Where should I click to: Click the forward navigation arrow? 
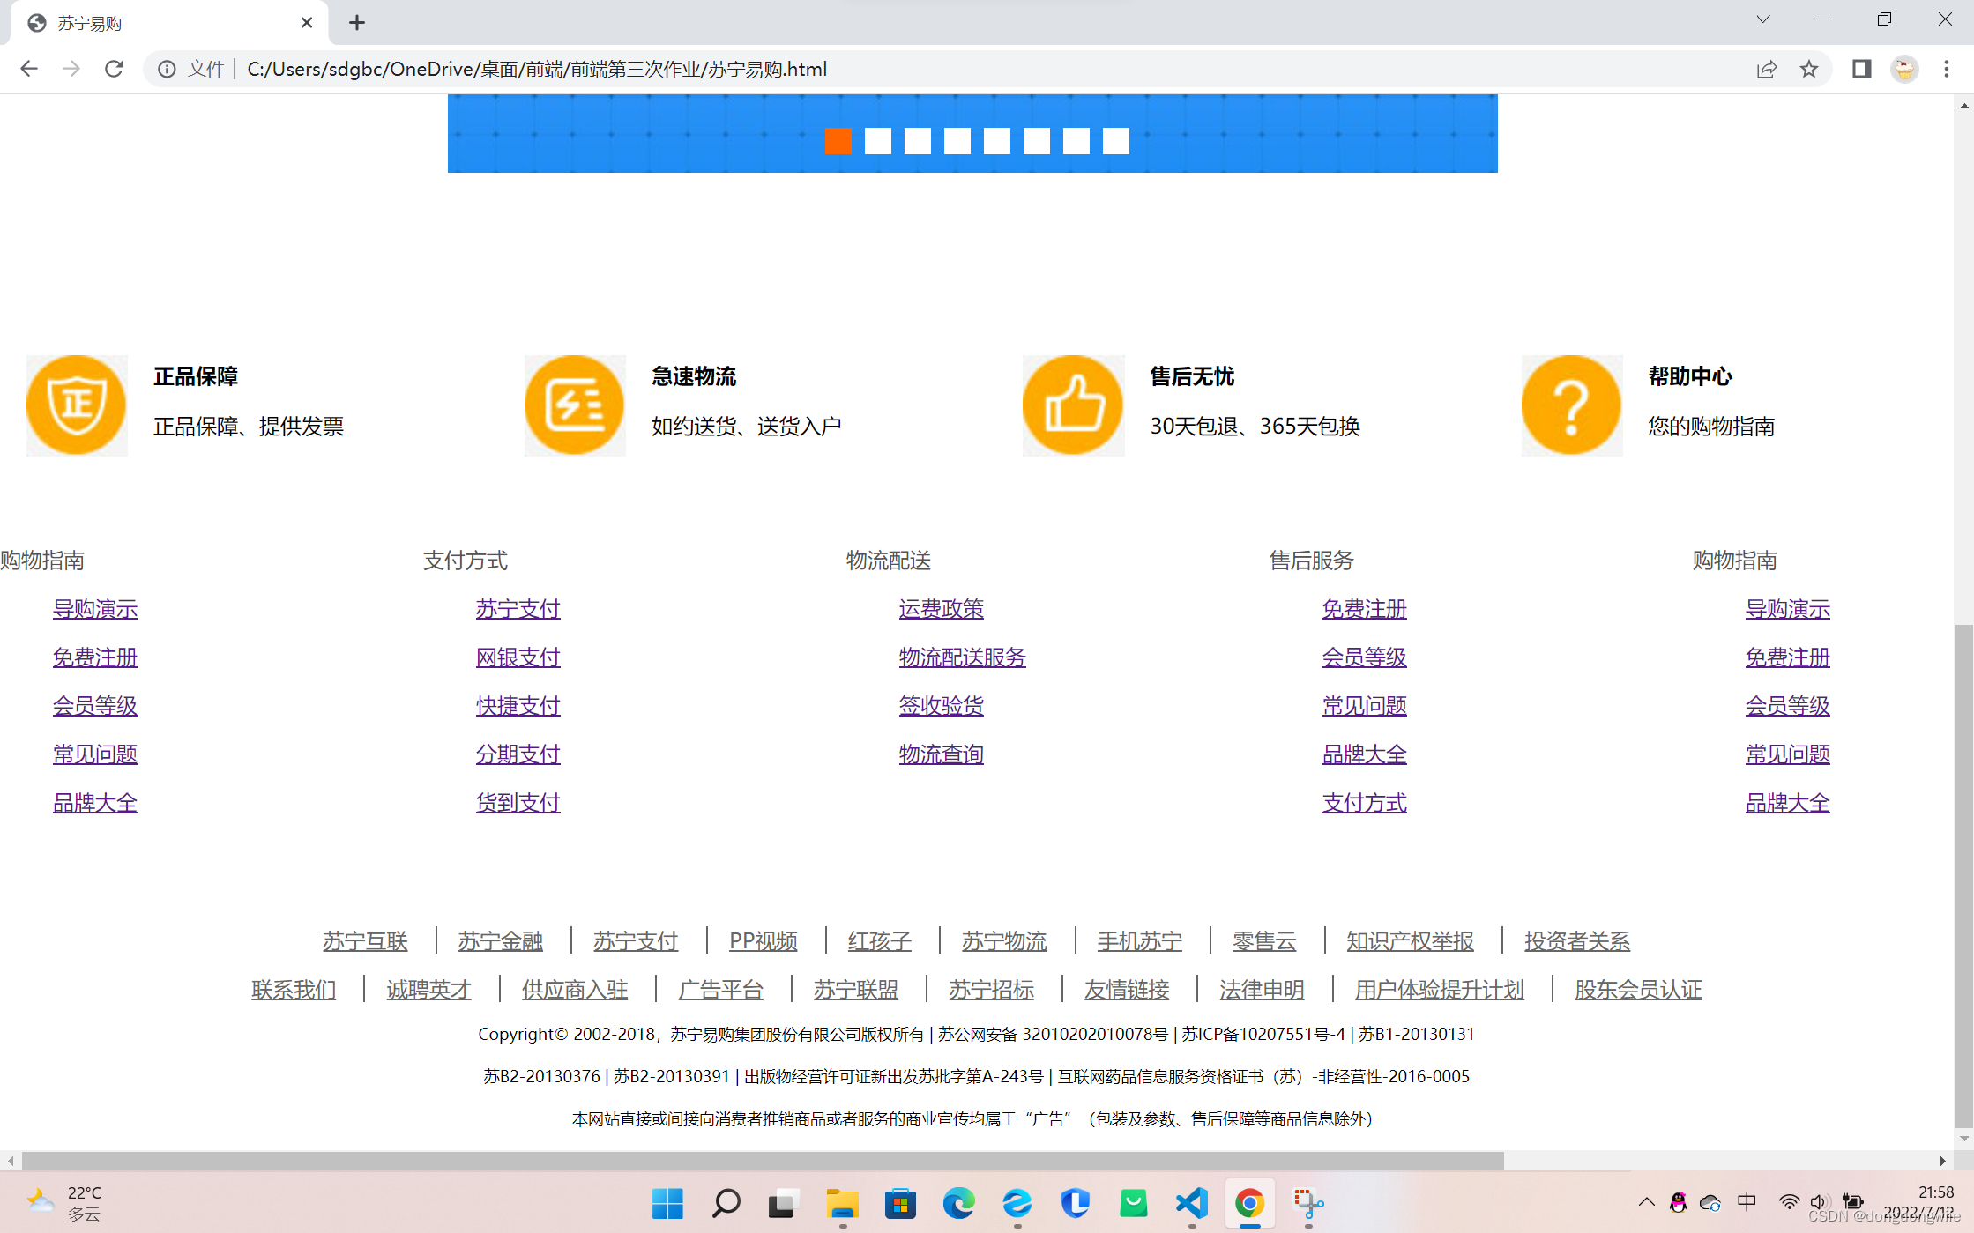(x=71, y=69)
